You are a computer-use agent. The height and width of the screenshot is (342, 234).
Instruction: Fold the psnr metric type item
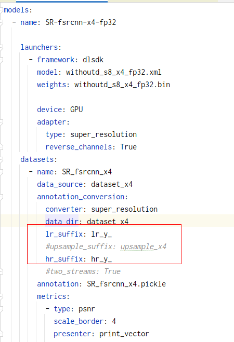[x=1, y=309]
